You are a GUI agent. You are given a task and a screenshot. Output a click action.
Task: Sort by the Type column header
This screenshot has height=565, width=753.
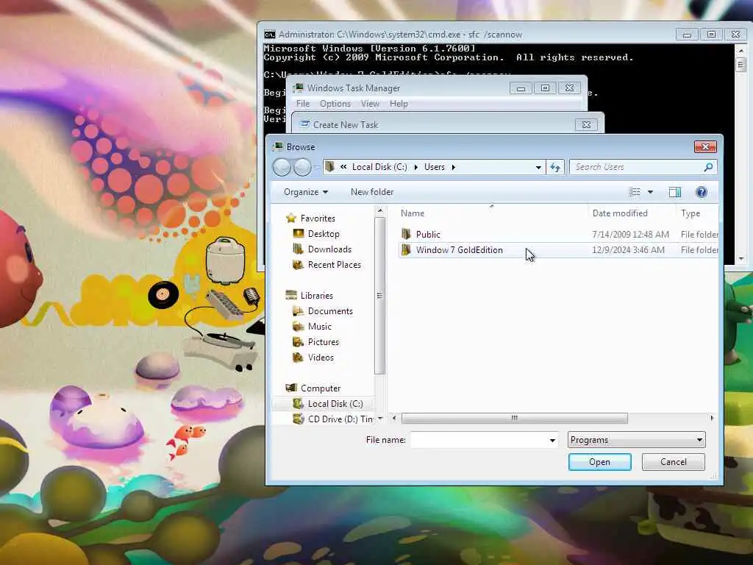tap(697, 213)
